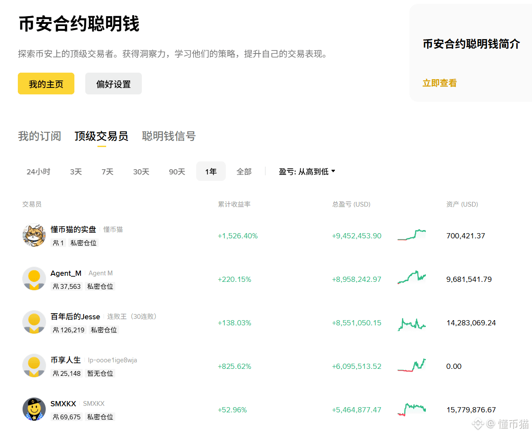Image resolution: width=532 pixels, height=435 pixels.
Task: Open 币享人生's default avatar
Action: tap(34, 366)
